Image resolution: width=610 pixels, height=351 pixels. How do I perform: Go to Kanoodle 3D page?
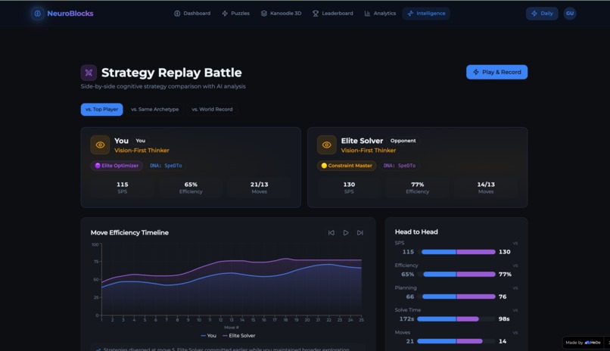pos(281,14)
